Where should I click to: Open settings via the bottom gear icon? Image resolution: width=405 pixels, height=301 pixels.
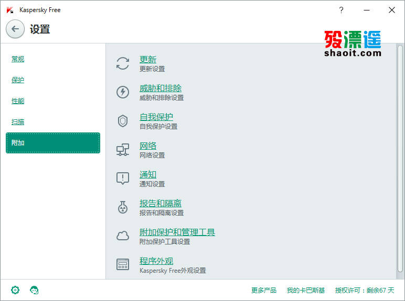15,290
